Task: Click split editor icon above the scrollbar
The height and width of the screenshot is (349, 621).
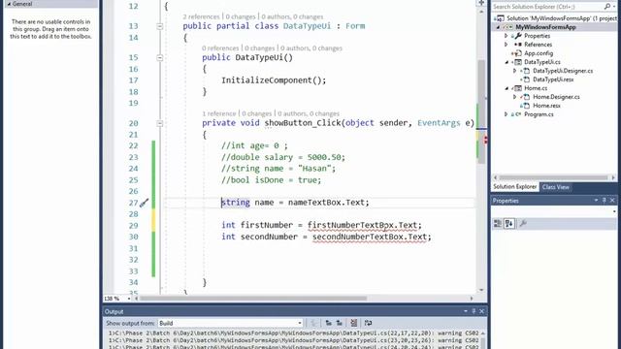Action: click(481, 3)
